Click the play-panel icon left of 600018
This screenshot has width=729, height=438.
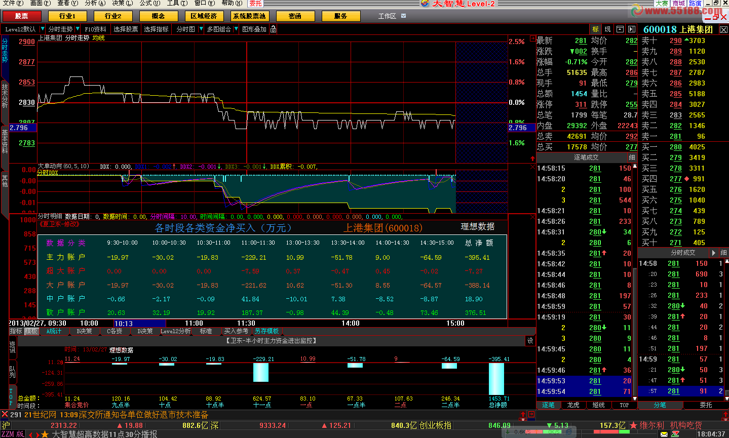[x=632, y=29]
